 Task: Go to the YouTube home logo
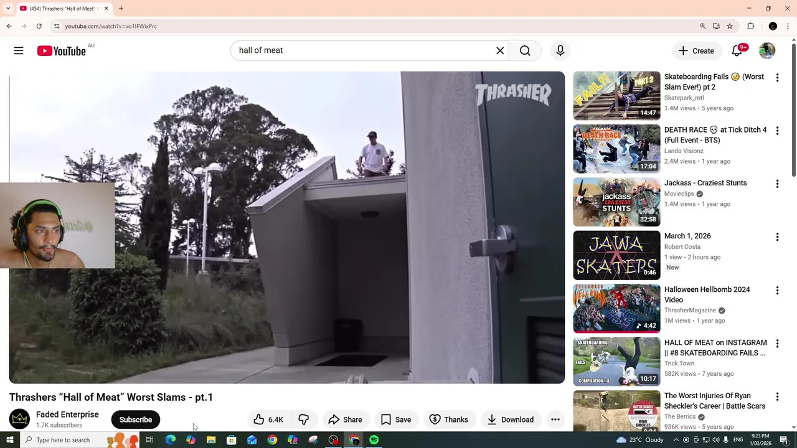[x=61, y=51]
